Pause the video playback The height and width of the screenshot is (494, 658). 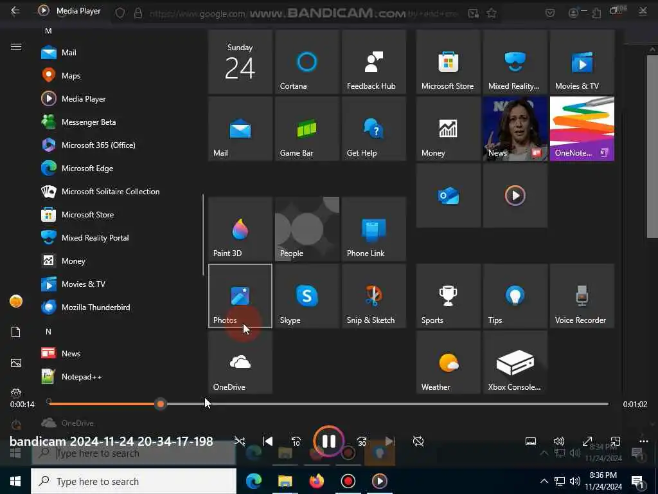[328, 441]
